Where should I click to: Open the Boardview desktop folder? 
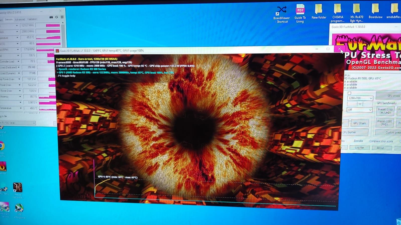pyautogui.click(x=375, y=11)
